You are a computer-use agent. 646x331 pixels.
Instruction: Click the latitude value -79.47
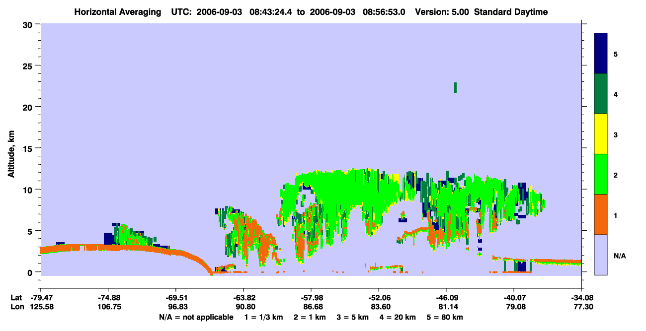pyautogui.click(x=41, y=298)
